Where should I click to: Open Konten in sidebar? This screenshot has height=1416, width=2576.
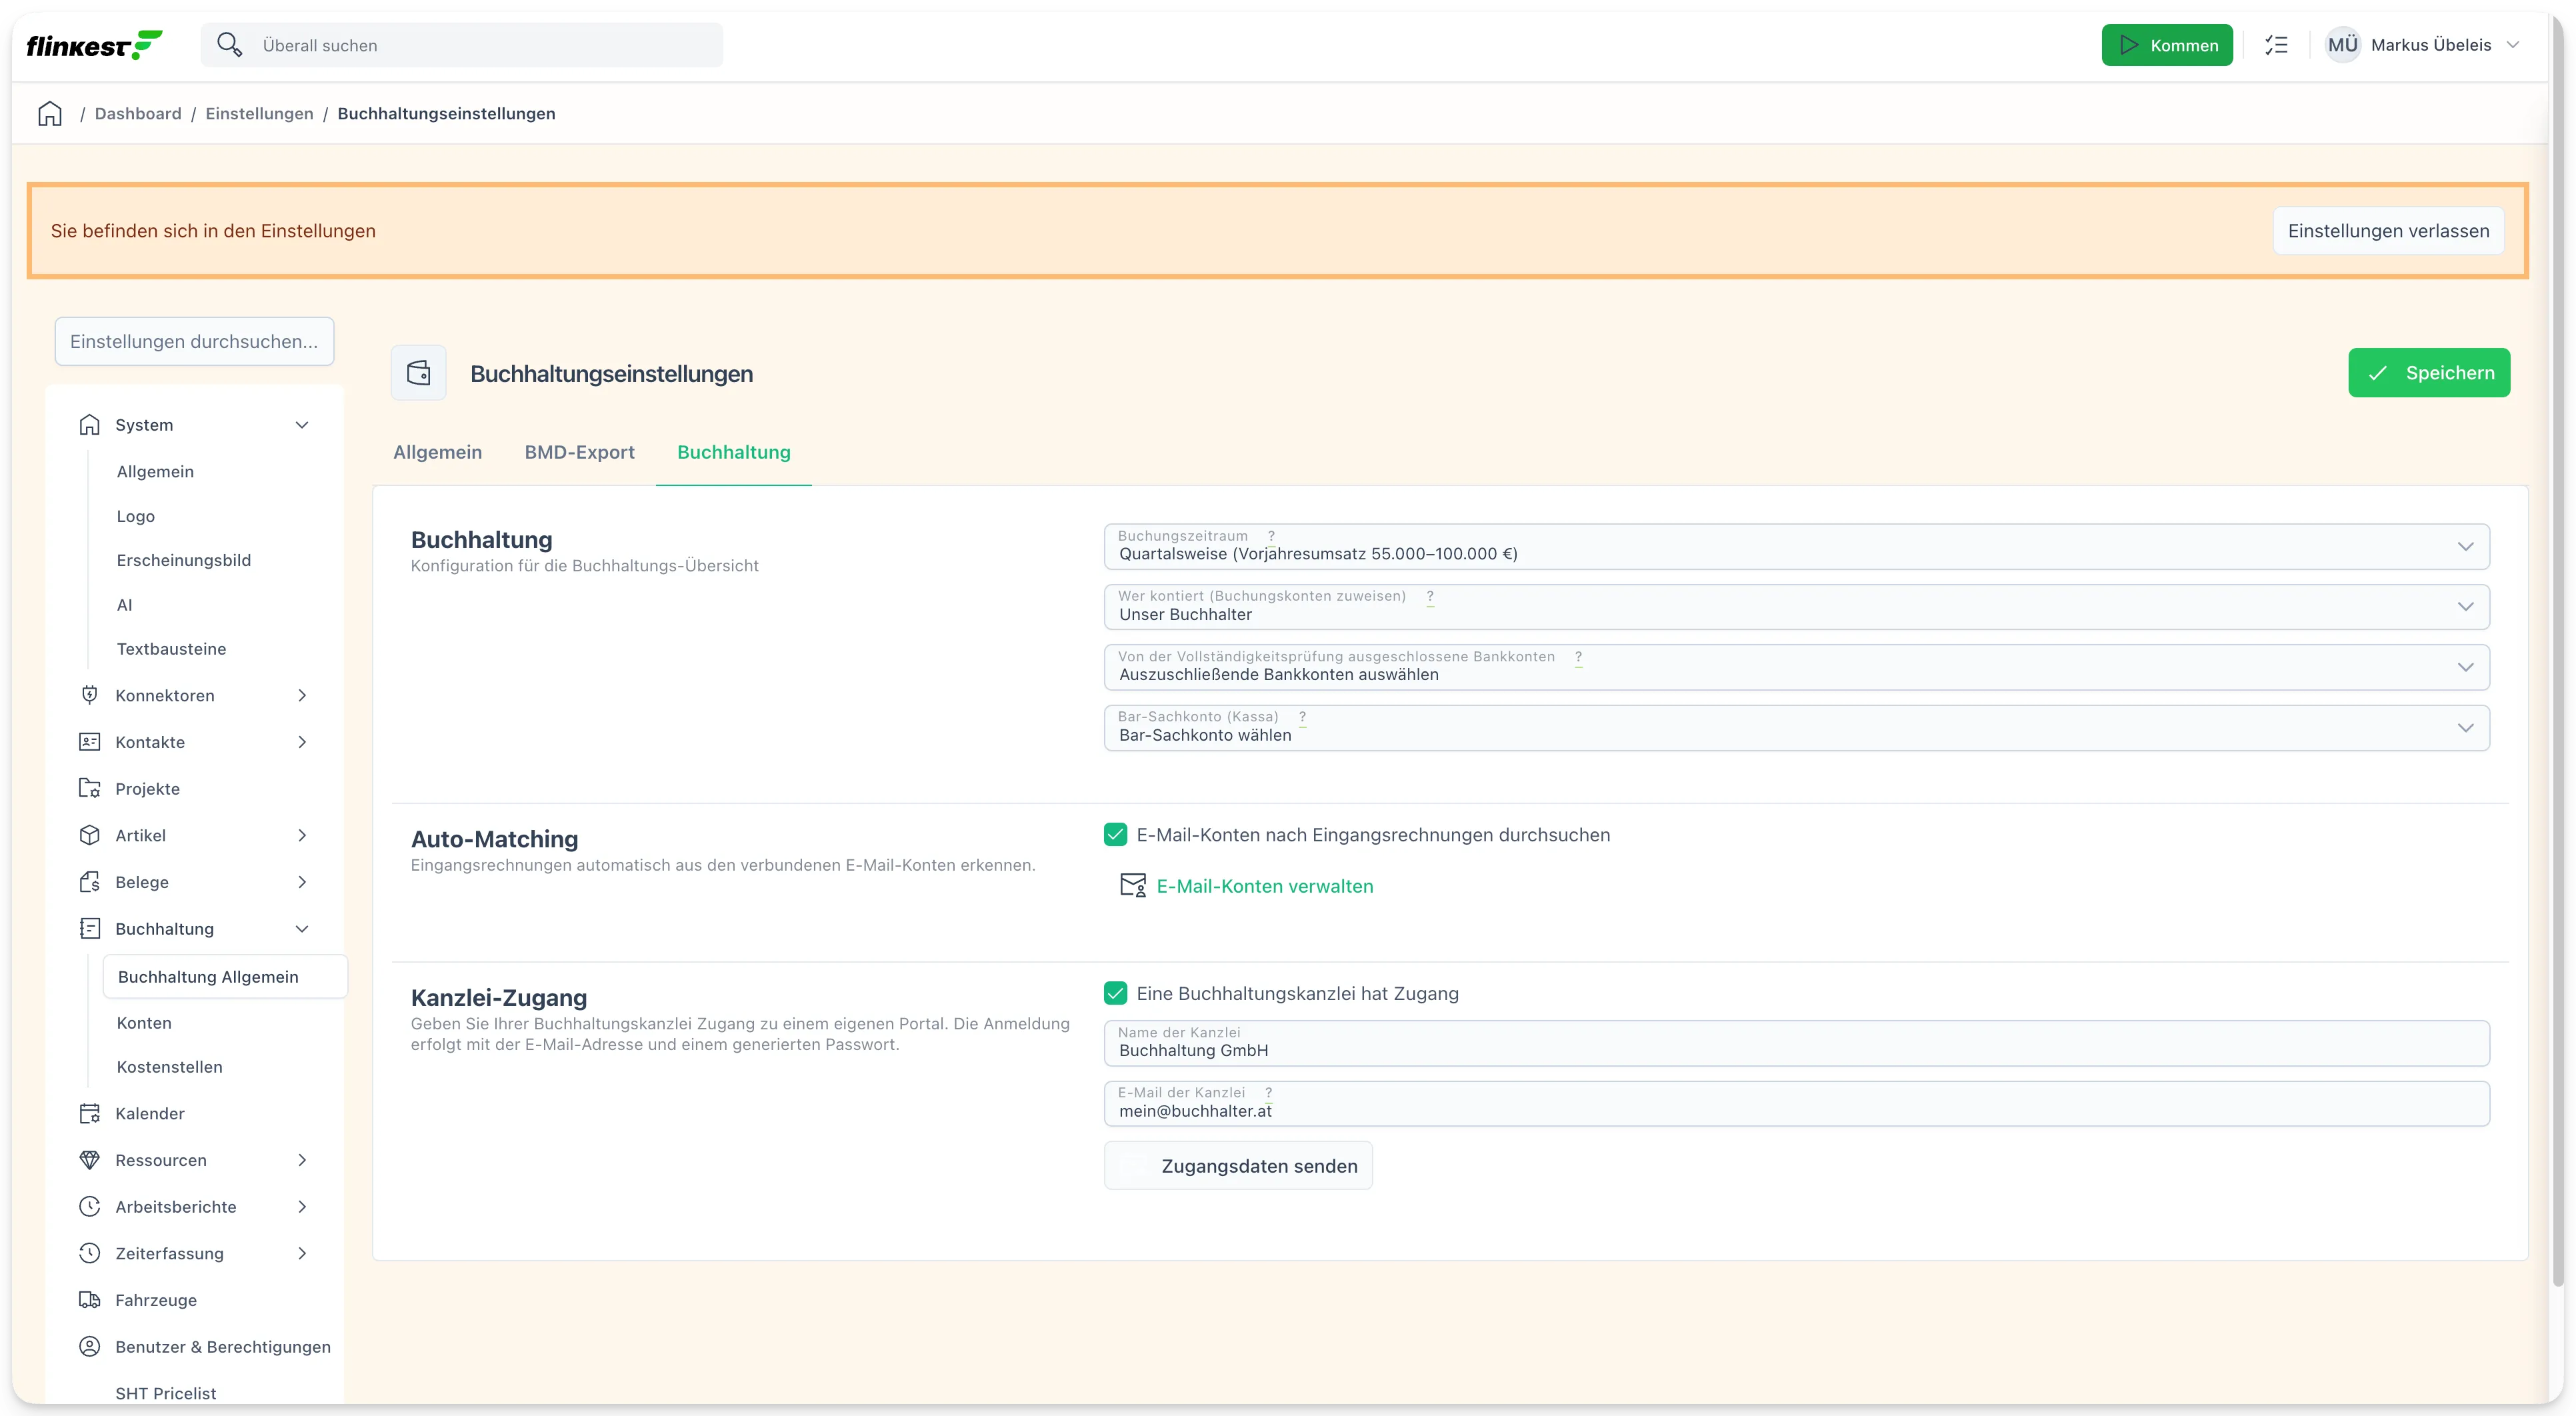[x=144, y=1023]
